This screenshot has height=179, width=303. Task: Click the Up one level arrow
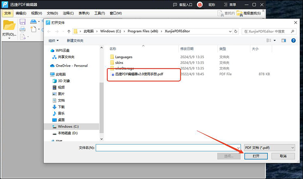[x=69, y=31]
